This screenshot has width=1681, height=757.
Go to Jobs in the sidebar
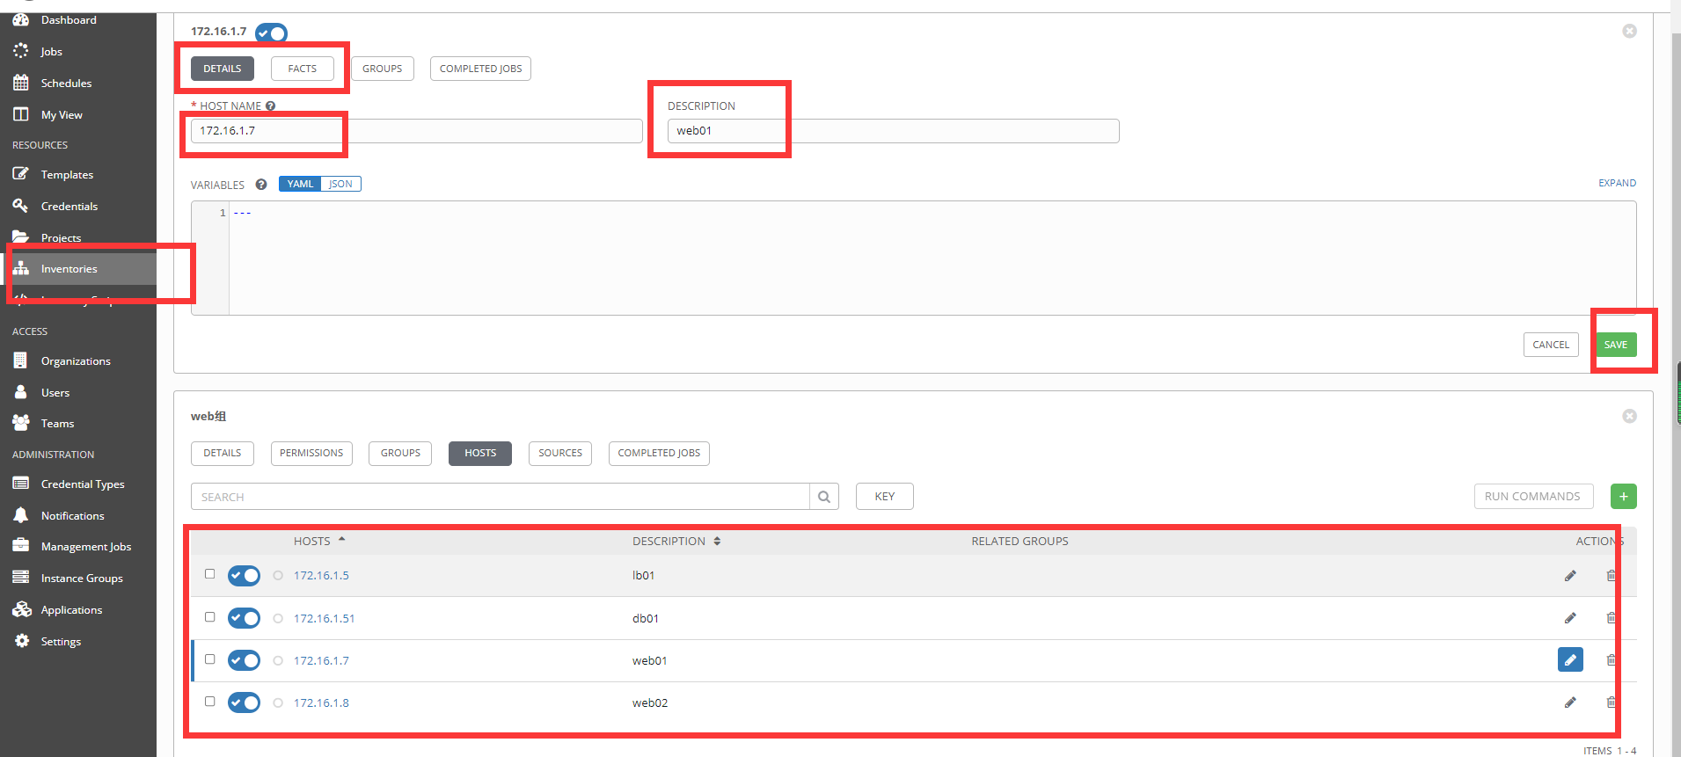coord(51,52)
